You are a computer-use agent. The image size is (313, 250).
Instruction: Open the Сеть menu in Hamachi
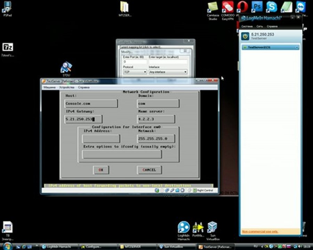(x=259, y=26)
